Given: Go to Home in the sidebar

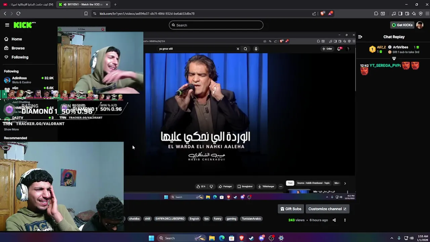Looking at the screenshot, I should (16, 39).
